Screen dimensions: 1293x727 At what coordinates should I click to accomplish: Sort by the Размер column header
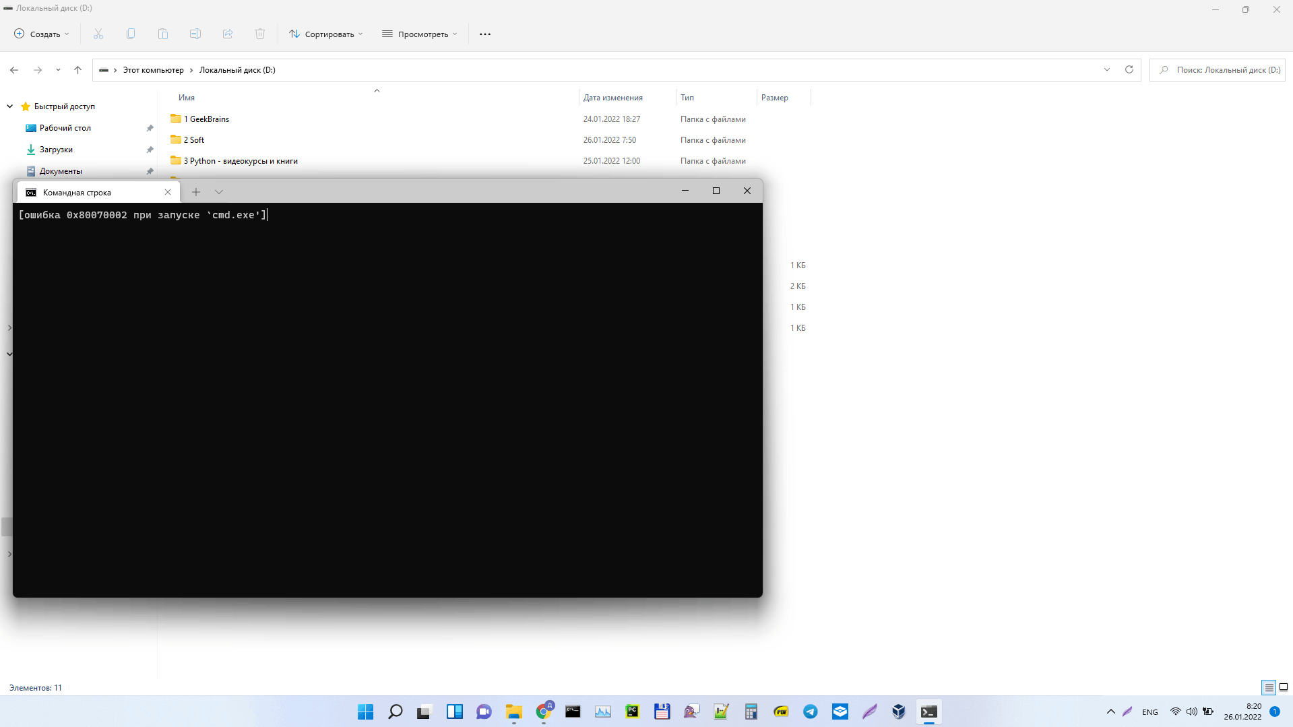775,98
